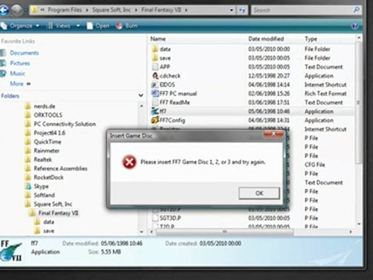This screenshot has height=280, width=373.
Task: Select data subfolder in folder tree
Action: click(x=49, y=222)
